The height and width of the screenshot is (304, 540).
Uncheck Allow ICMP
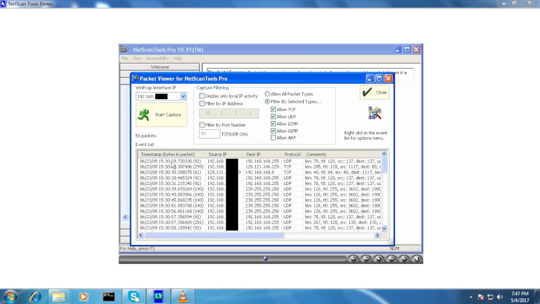(x=273, y=124)
